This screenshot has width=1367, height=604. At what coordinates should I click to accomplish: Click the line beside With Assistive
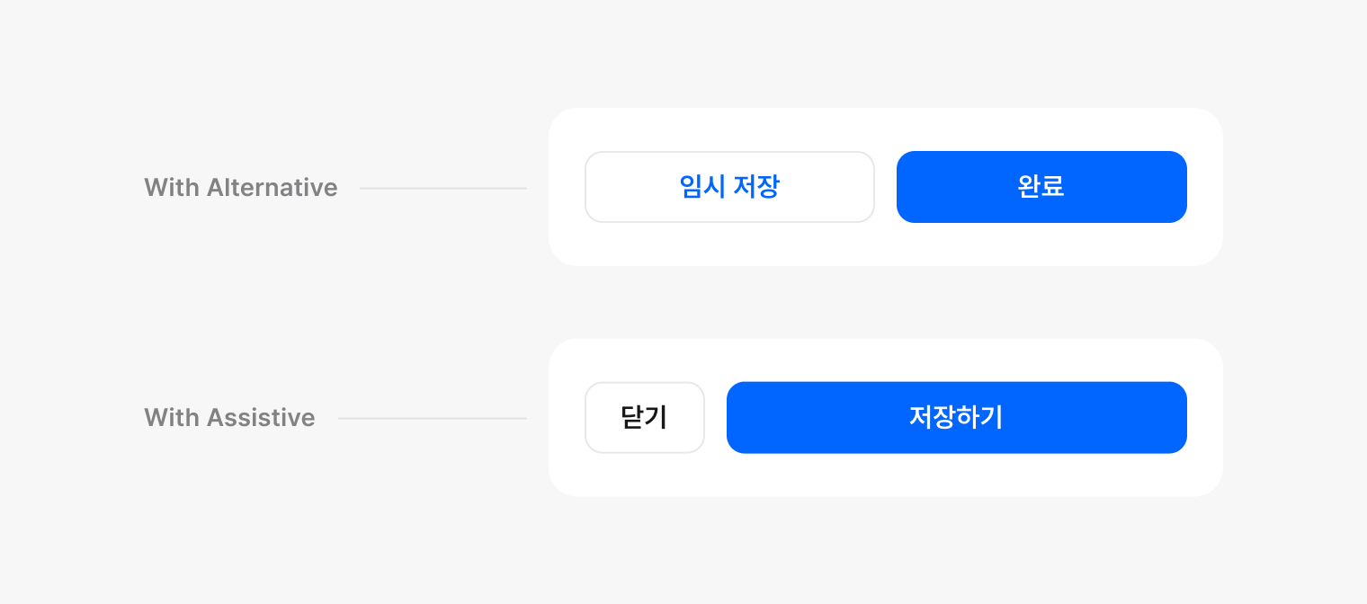point(432,419)
